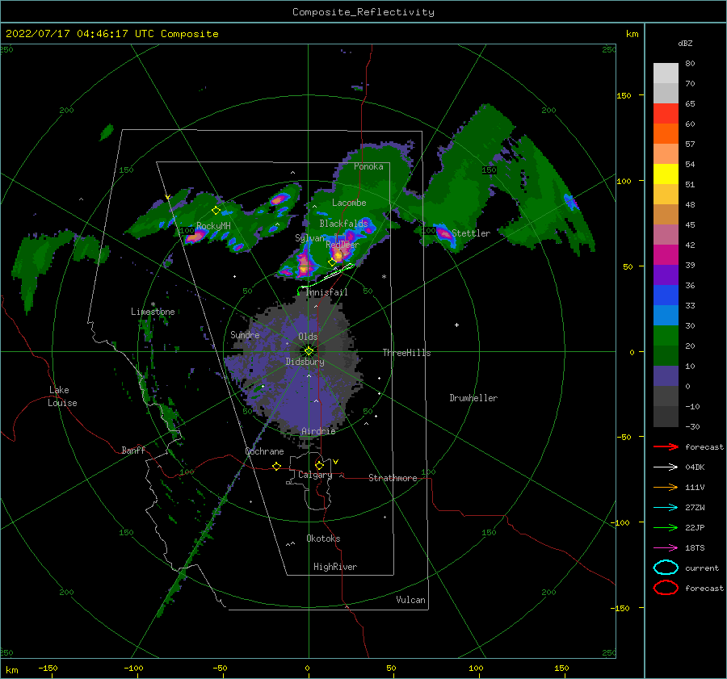727x679 pixels.
Task: Click the red 'forecast' ellipse symbol
Action: (x=666, y=588)
